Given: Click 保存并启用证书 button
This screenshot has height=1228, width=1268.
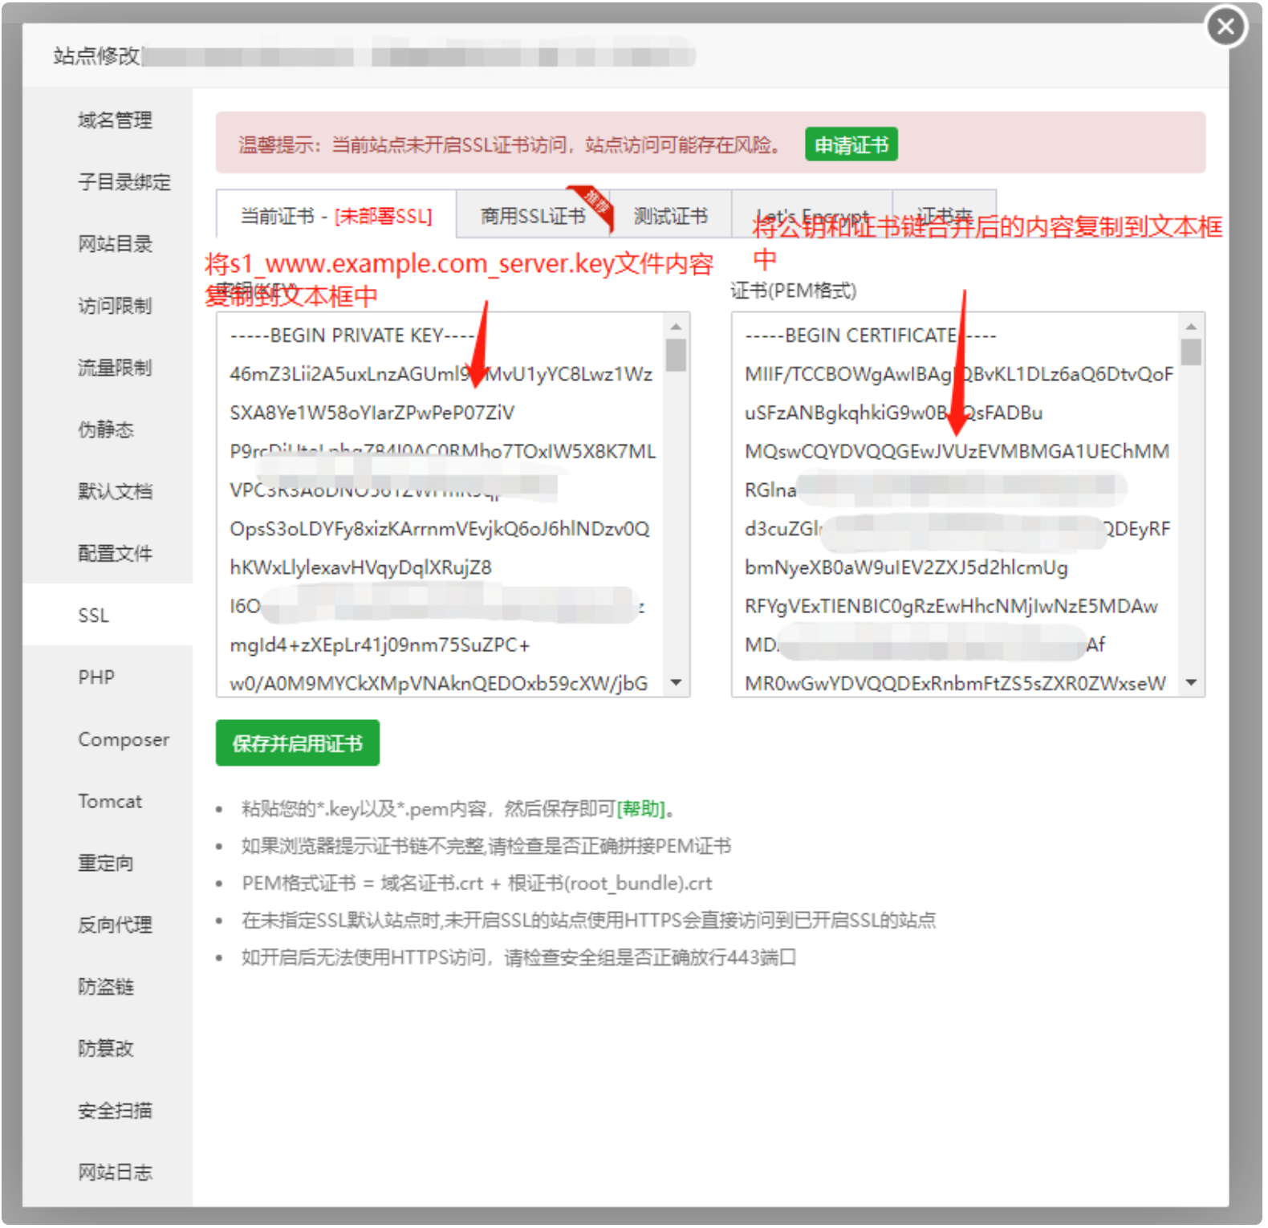Looking at the screenshot, I should 297,743.
